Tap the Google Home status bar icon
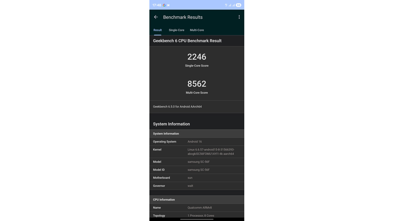This screenshot has width=394, height=221. tap(164, 5)
